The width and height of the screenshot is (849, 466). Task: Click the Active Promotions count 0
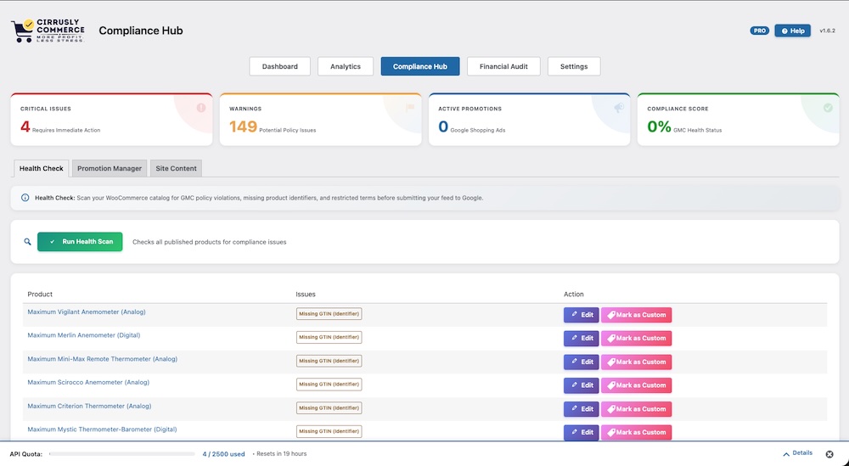point(443,126)
